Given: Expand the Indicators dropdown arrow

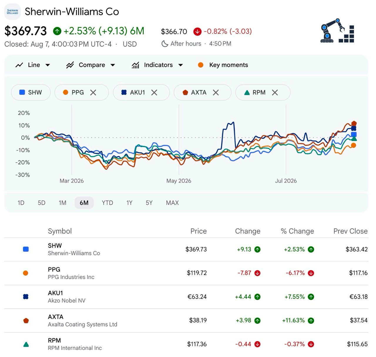Looking at the screenshot, I should click(x=181, y=65).
